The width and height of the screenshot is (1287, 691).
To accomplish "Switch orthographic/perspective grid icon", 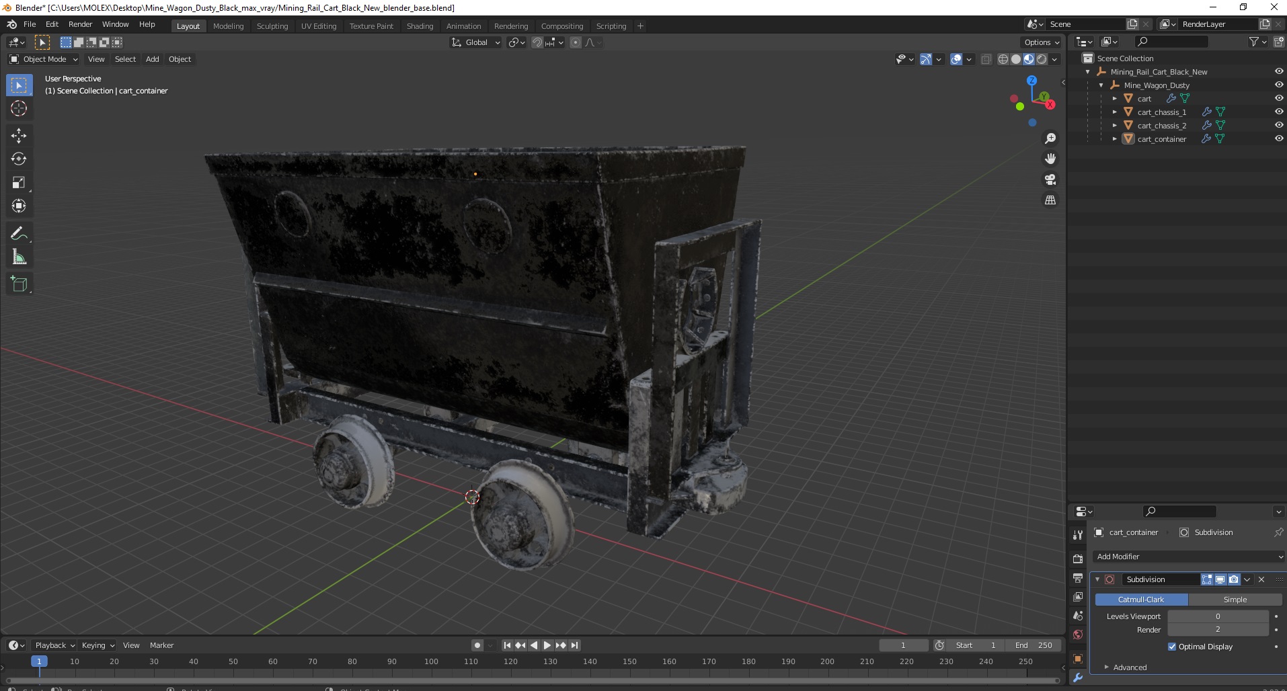I will 1050,200.
